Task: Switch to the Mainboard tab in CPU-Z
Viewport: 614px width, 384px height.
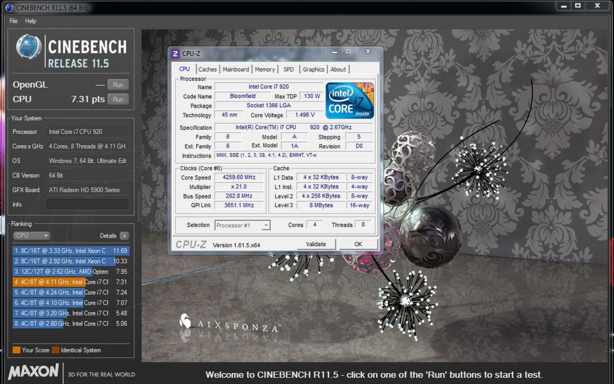Action: [236, 70]
